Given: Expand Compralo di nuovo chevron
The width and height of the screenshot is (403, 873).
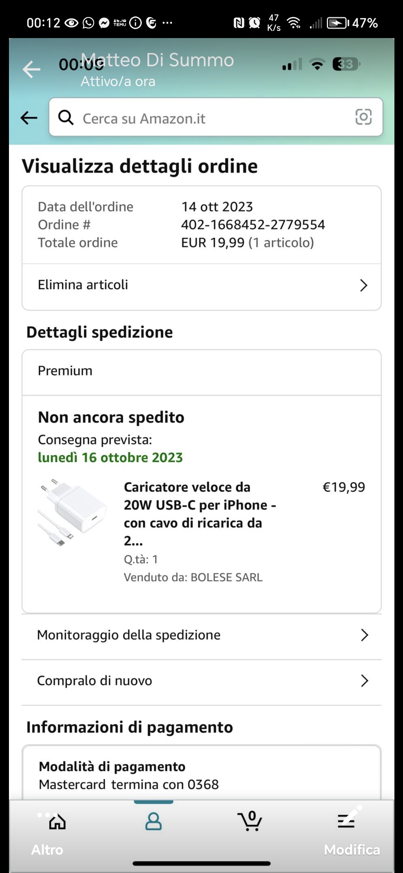Looking at the screenshot, I should pyautogui.click(x=364, y=681).
